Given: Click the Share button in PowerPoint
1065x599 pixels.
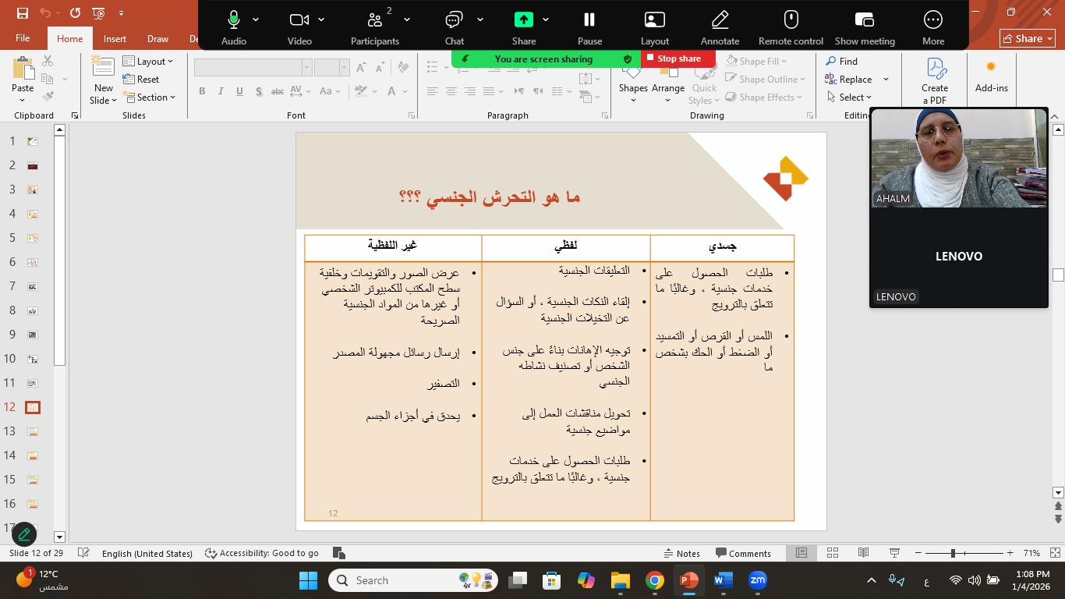Looking at the screenshot, I should (x=1027, y=38).
